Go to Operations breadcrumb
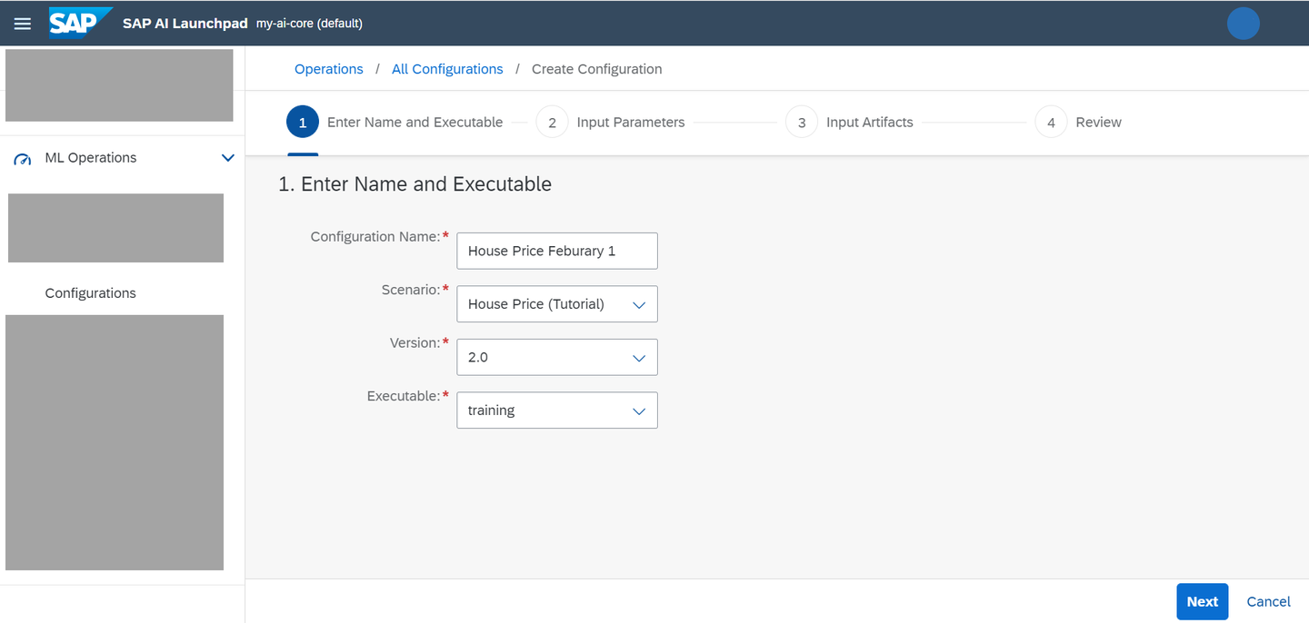The height and width of the screenshot is (623, 1309). [x=329, y=69]
